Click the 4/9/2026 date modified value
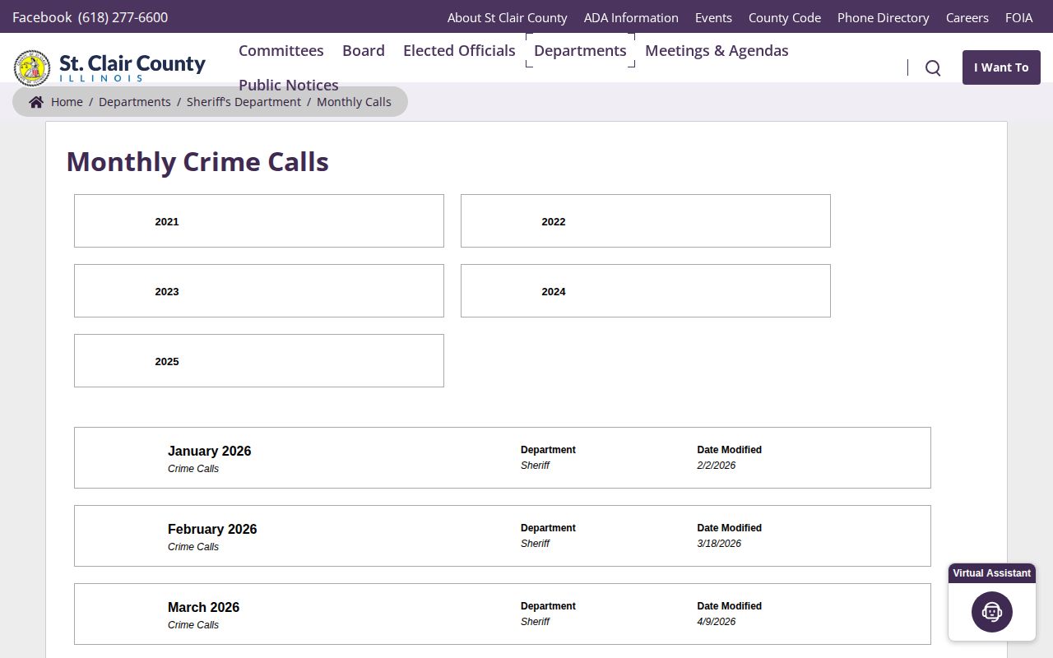This screenshot has width=1053, height=658. click(x=717, y=622)
